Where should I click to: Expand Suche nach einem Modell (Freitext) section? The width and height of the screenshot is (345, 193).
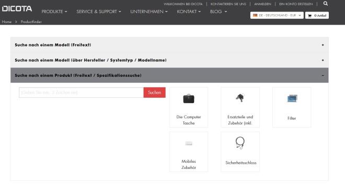[x=169, y=45]
